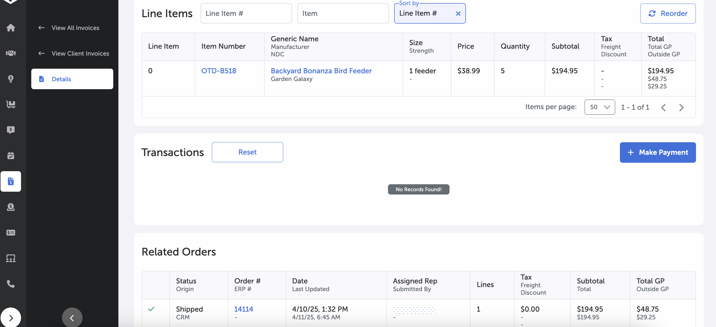Select the invoice document dollar icon

tap(11, 181)
